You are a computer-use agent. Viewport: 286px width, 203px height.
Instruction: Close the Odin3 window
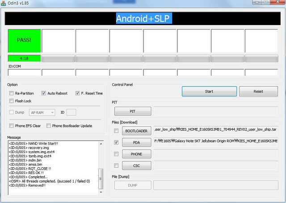278,2
